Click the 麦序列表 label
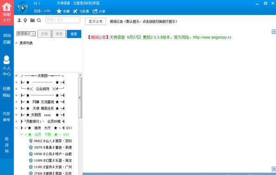The image size is (276, 175). pyautogui.click(x=26, y=43)
